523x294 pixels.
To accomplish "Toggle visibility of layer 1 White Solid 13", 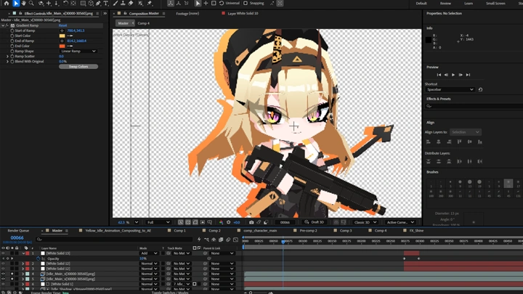I will [x=3, y=253].
